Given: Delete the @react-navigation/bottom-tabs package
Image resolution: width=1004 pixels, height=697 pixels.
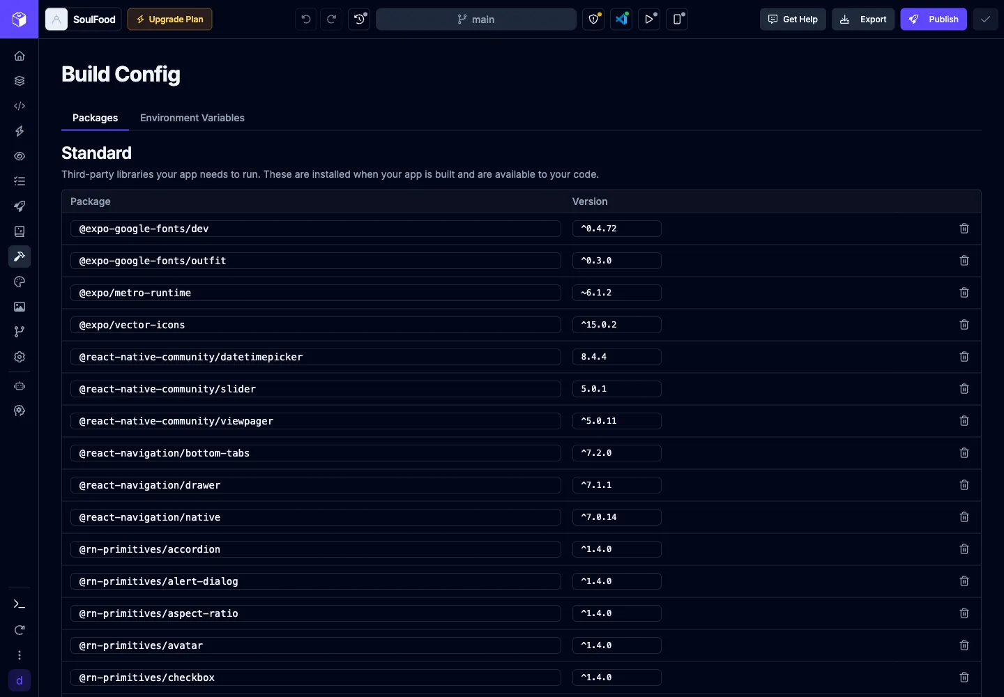Looking at the screenshot, I should pyautogui.click(x=964, y=453).
